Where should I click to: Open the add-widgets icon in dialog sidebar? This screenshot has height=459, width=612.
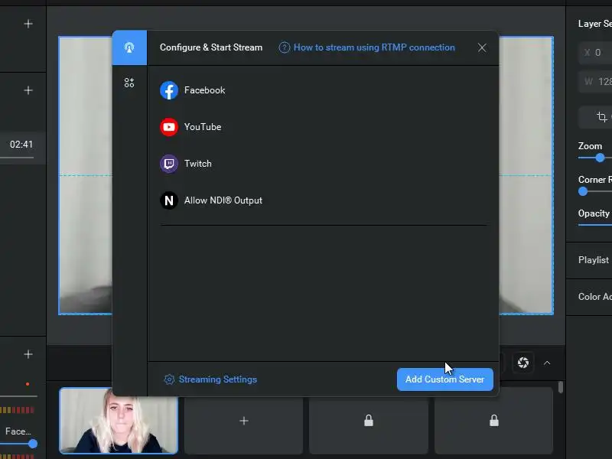[129, 83]
